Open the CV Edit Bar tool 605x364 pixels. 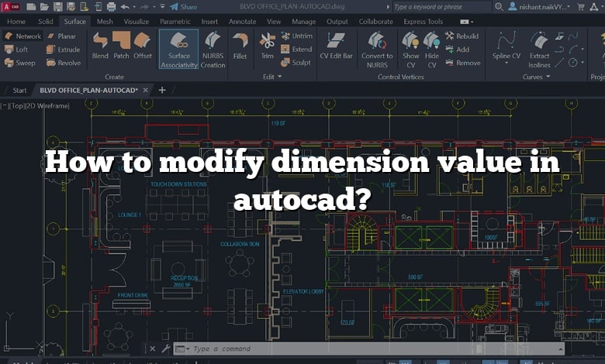coord(336,46)
